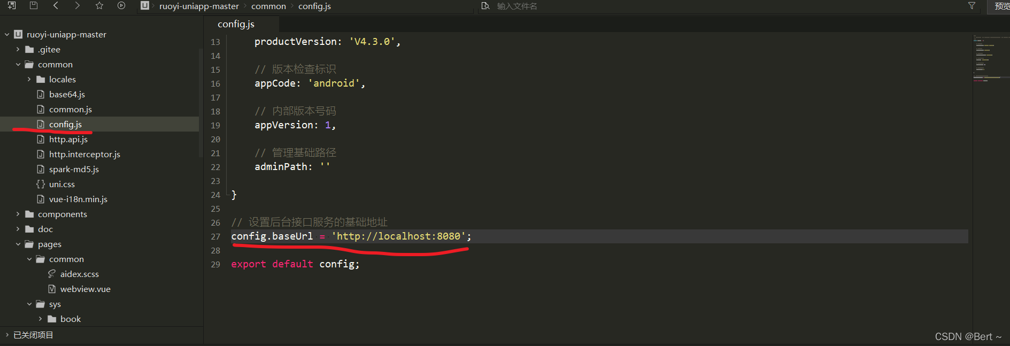This screenshot has height=346, width=1010.
Task: Collapse the top-level common folder
Action: click(18, 64)
